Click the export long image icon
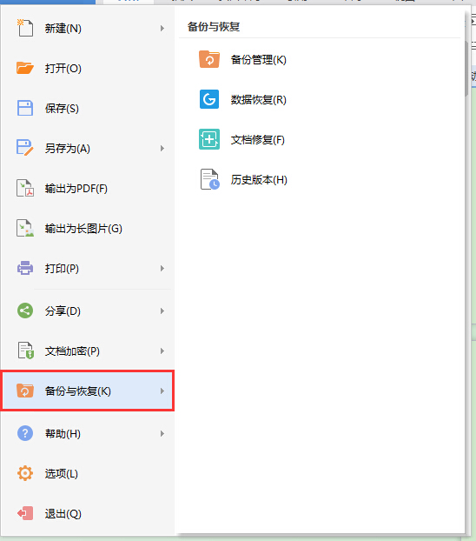This screenshot has width=476, height=541. 25,228
